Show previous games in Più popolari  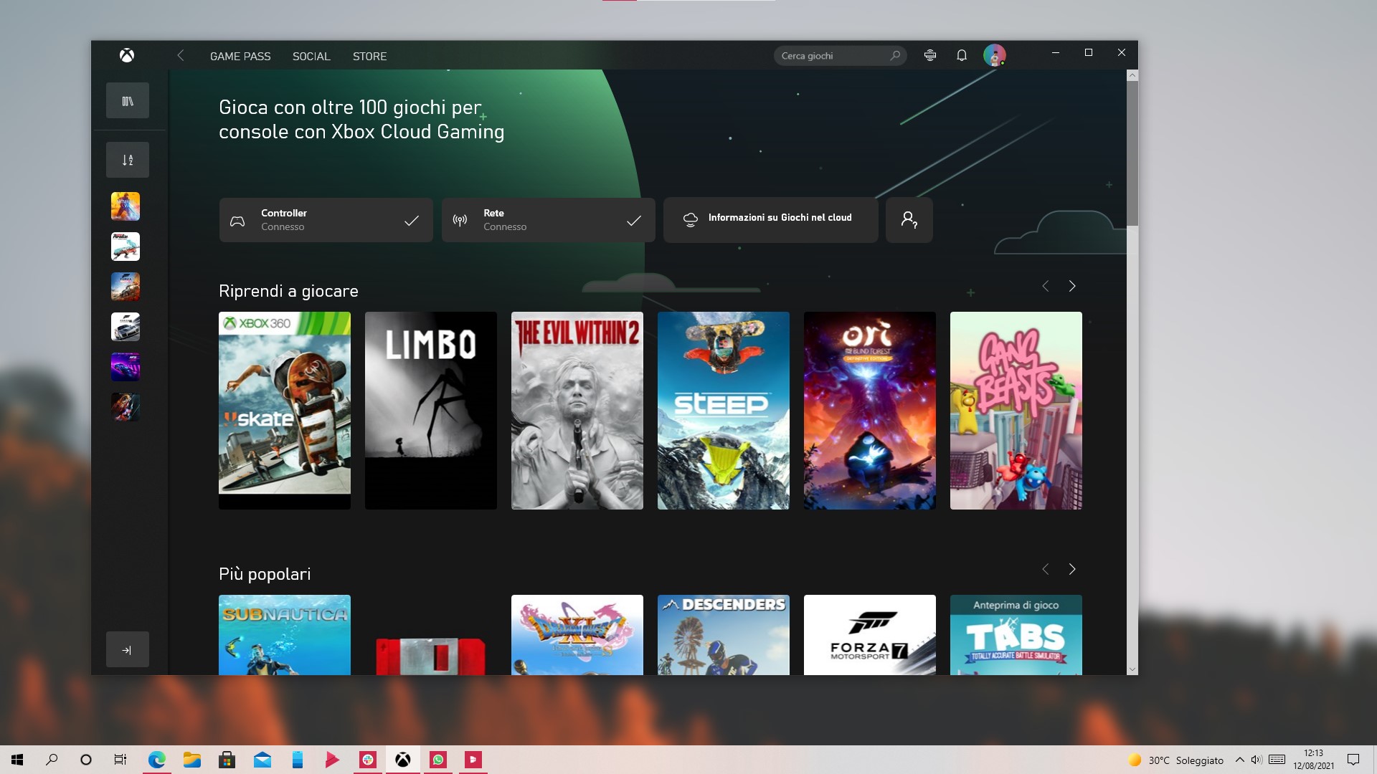[x=1046, y=569]
